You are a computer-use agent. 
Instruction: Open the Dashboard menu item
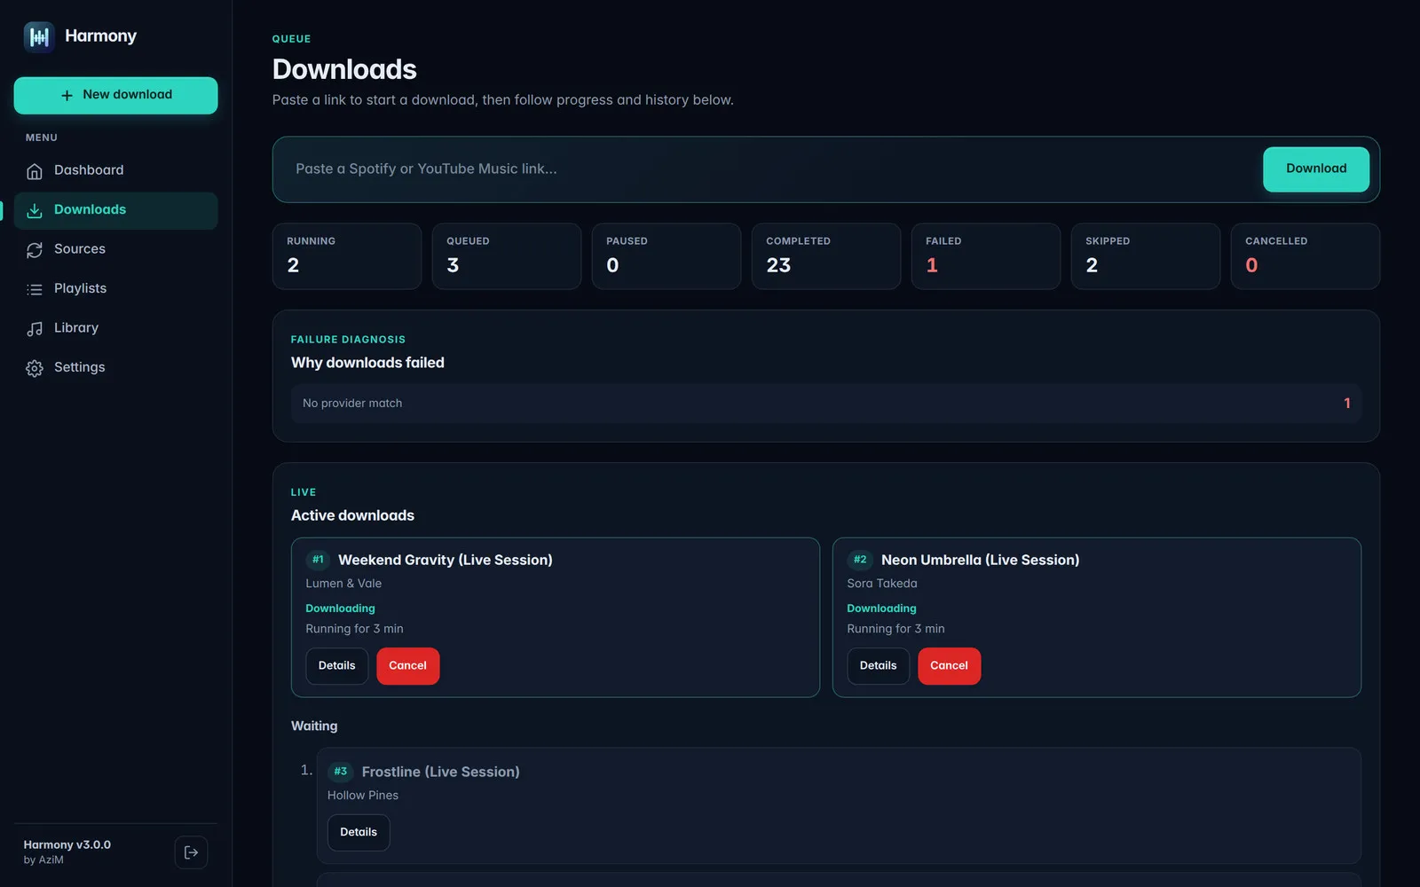coord(115,170)
